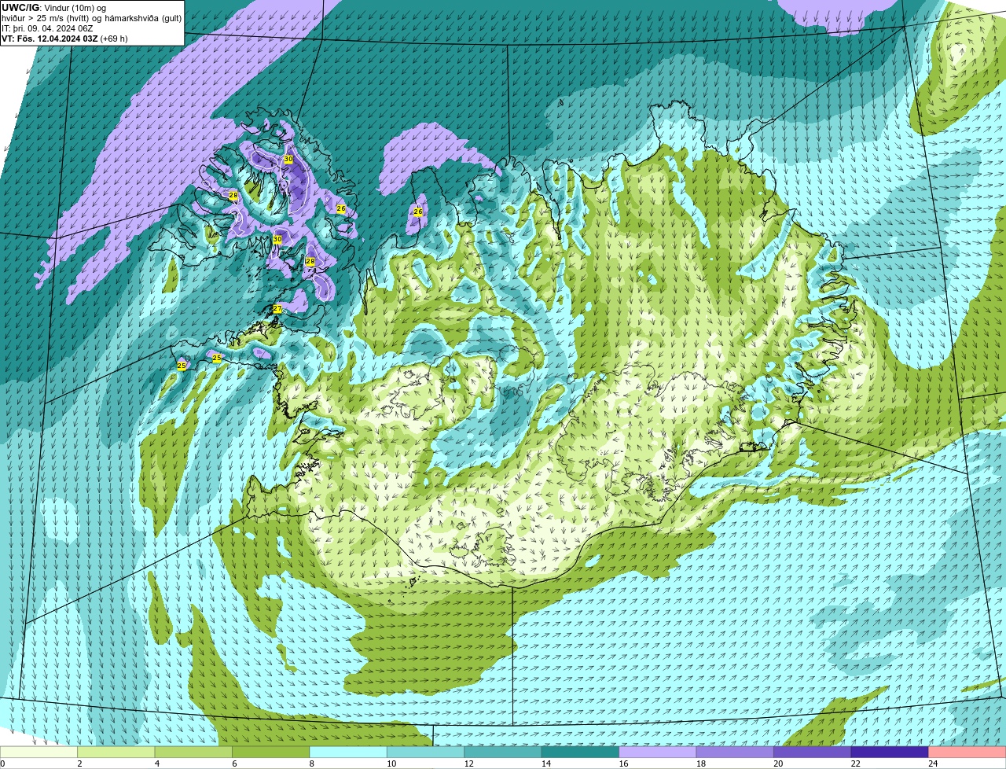Click the initial time "IT: þri. 09. 04. 2024 06Z"
The height and width of the screenshot is (769, 1006).
(x=47, y=28)
